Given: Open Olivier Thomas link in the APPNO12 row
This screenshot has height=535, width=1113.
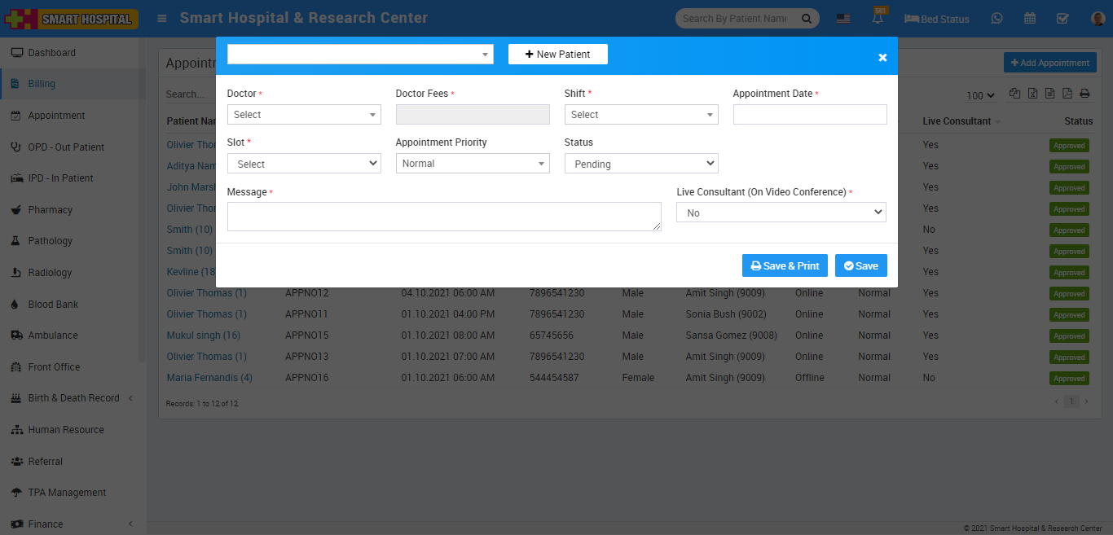Looking at the screenshot, I should coord(207,293).
